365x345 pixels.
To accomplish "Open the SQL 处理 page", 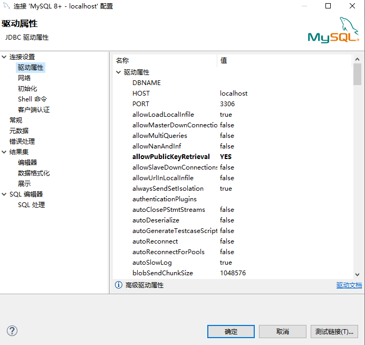I will coord(32,205).
